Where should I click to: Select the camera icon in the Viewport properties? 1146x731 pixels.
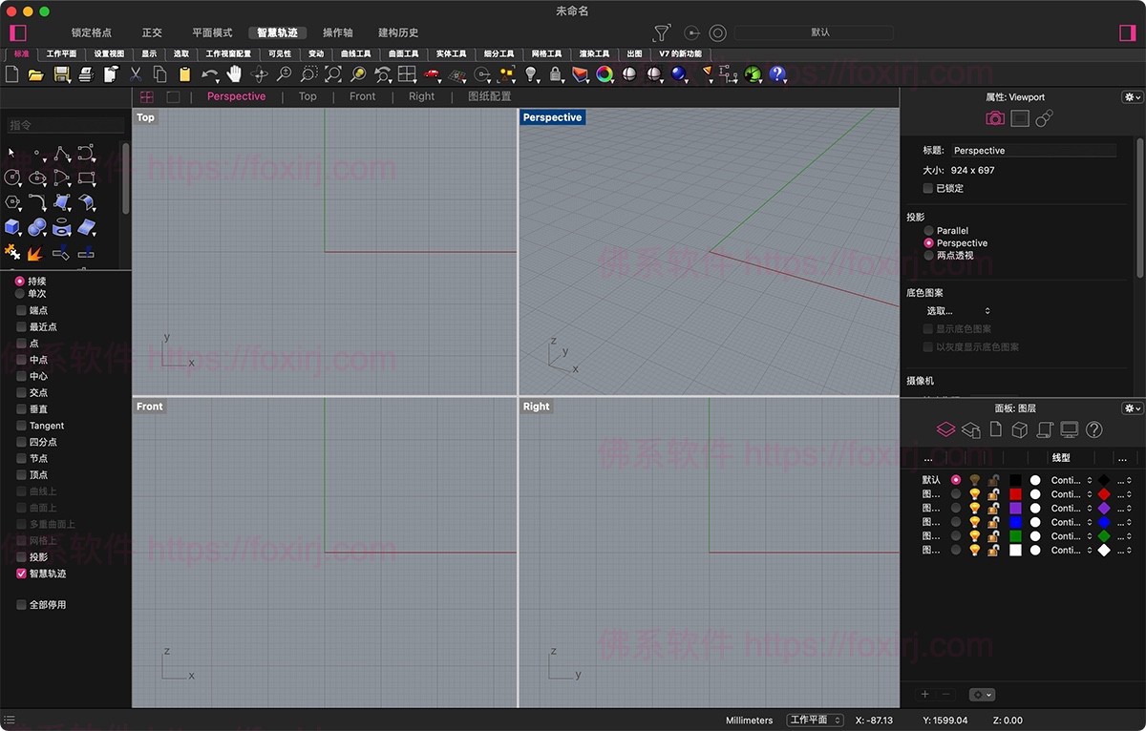(x=994, y=117)
